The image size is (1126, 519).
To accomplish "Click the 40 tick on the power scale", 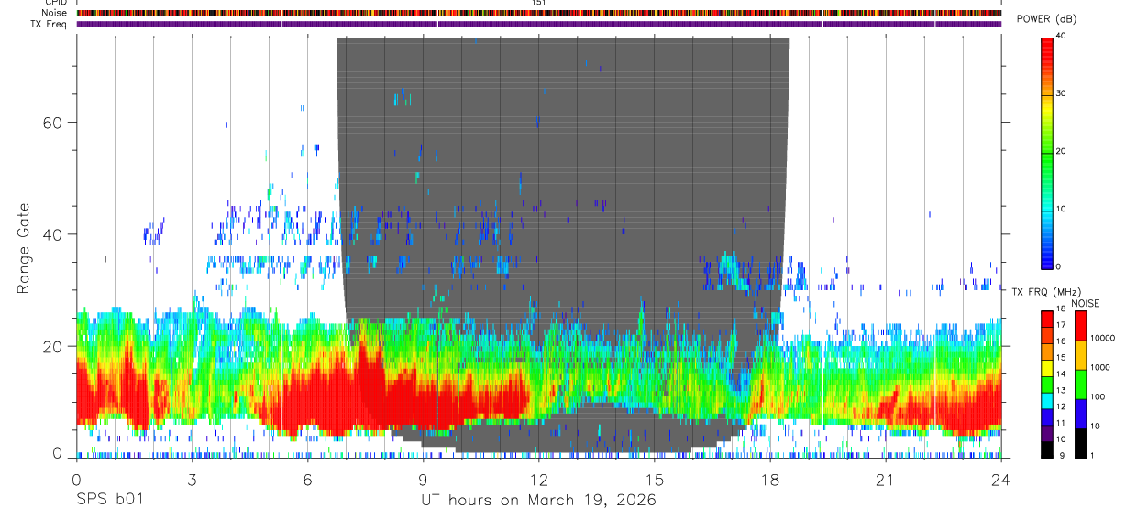I will coord(1062,37).
